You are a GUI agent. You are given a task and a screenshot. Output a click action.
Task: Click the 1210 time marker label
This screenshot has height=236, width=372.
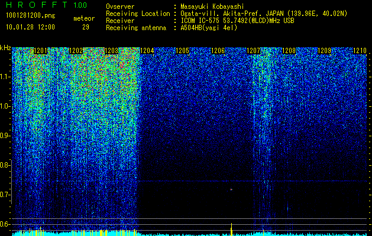click(360, 51)
